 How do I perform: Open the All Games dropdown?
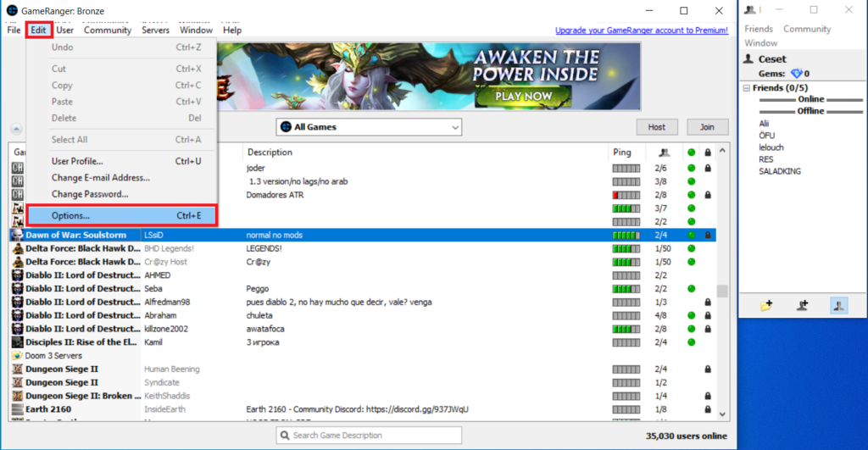(369, 127)
